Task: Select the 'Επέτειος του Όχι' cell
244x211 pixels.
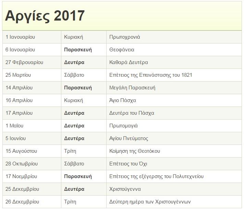Action: point(128,164)
